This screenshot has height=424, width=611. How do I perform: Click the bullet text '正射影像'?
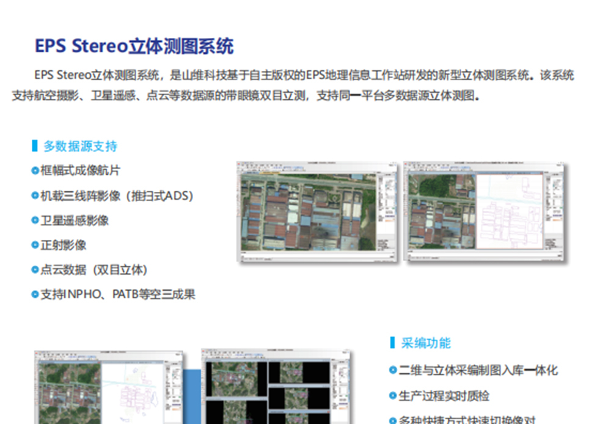63,245
